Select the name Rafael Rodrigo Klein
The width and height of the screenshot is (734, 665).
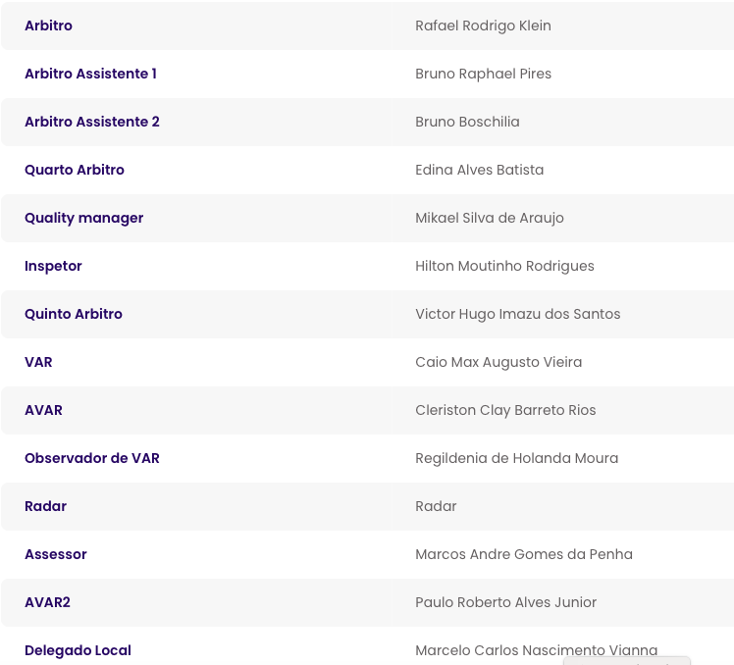483,26
